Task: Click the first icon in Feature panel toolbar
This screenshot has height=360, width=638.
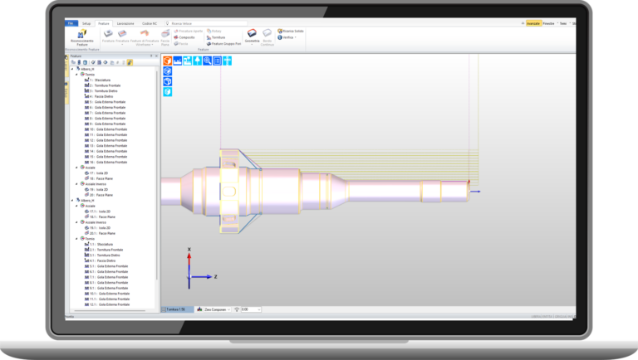Action: pos(73,62)
